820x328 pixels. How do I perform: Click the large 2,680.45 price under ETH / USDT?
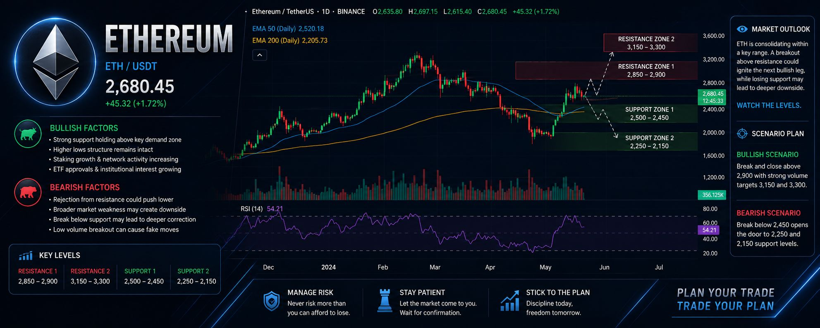(140, 86)
